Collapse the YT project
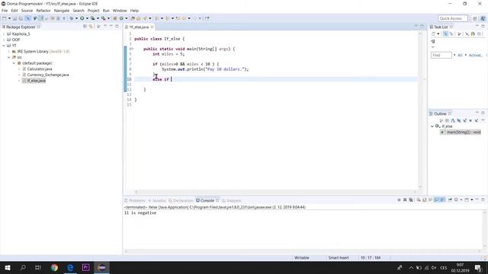Image resolution: width=488 pixels, height=274 pixels. tap(4, 46)
